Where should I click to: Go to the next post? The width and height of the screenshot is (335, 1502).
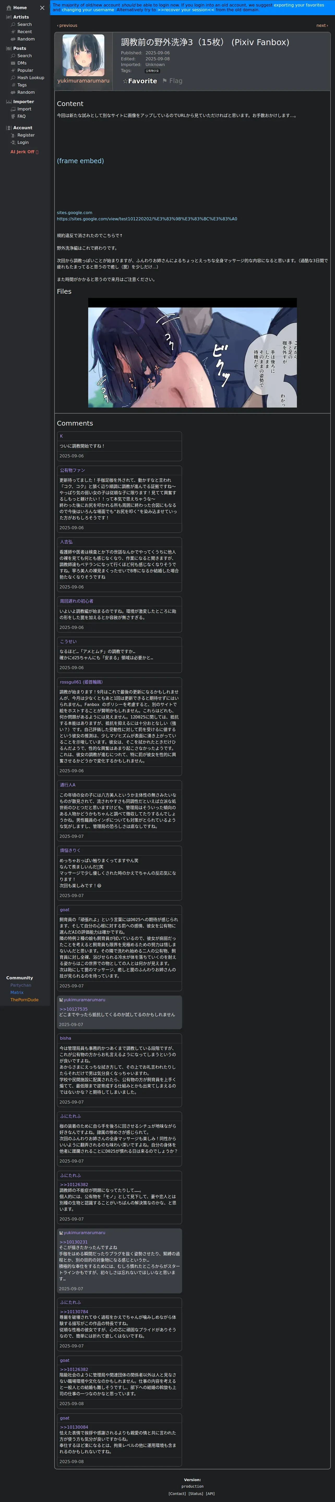click(x=322, y=26)
